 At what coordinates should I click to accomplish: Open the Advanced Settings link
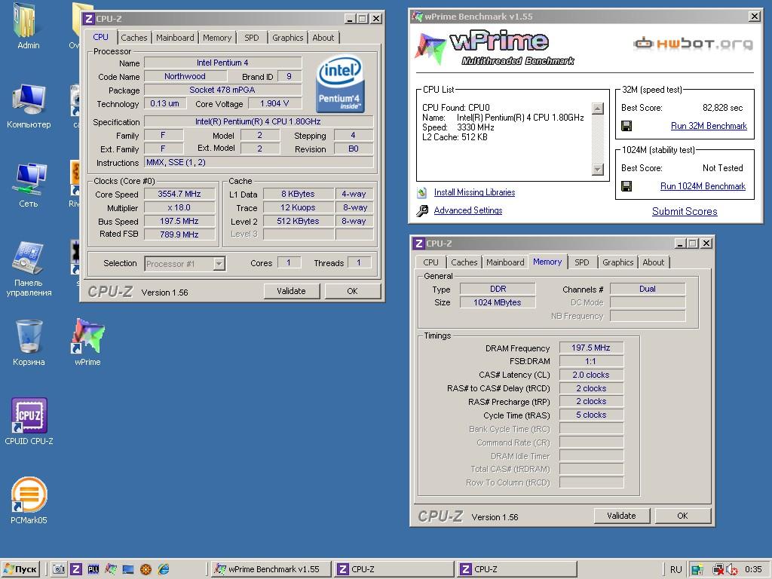(468, 211)
